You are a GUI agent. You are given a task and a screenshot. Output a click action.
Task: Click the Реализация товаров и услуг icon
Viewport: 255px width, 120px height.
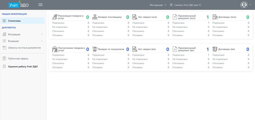click(55, 17)
